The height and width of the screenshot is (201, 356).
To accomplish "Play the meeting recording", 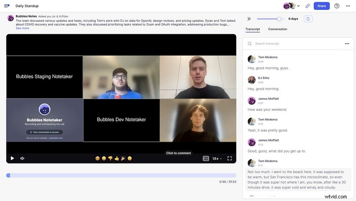I will point(12,158).
